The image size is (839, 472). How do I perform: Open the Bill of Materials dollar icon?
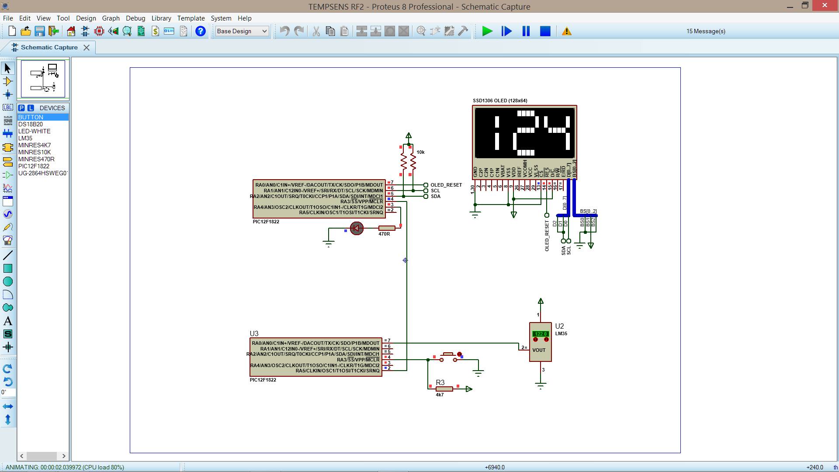tap(155, 31)
